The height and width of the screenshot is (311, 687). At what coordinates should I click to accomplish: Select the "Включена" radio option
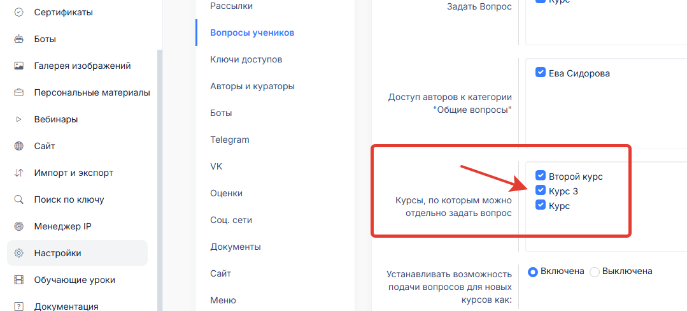coord(533,271)
